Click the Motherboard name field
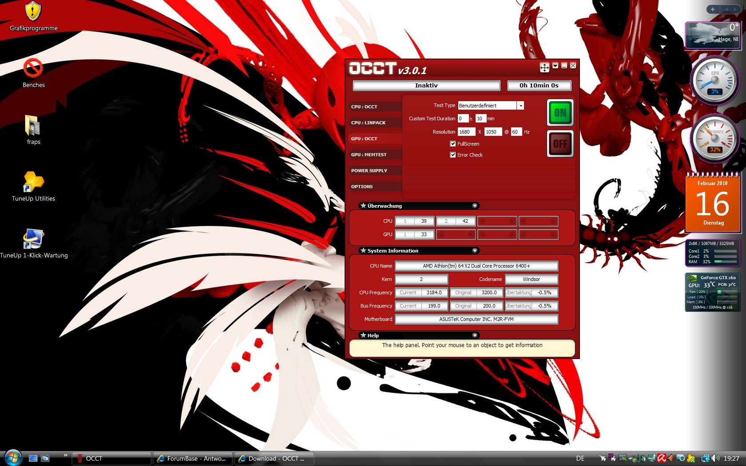 tap(476, 319)
